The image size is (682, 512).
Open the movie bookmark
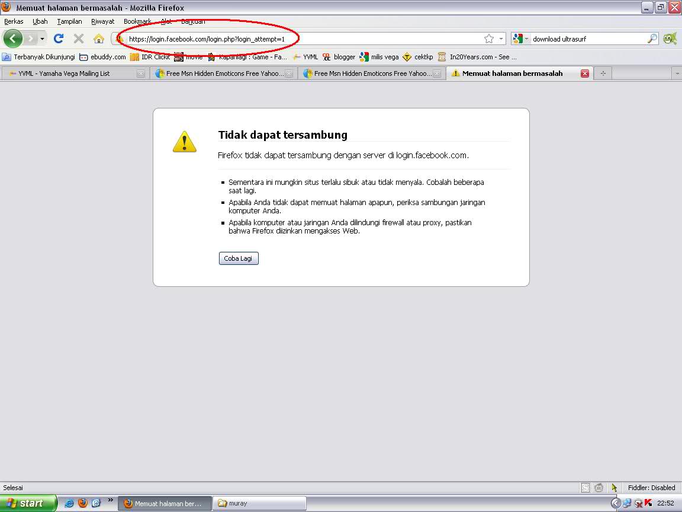[x=189, y=57]
